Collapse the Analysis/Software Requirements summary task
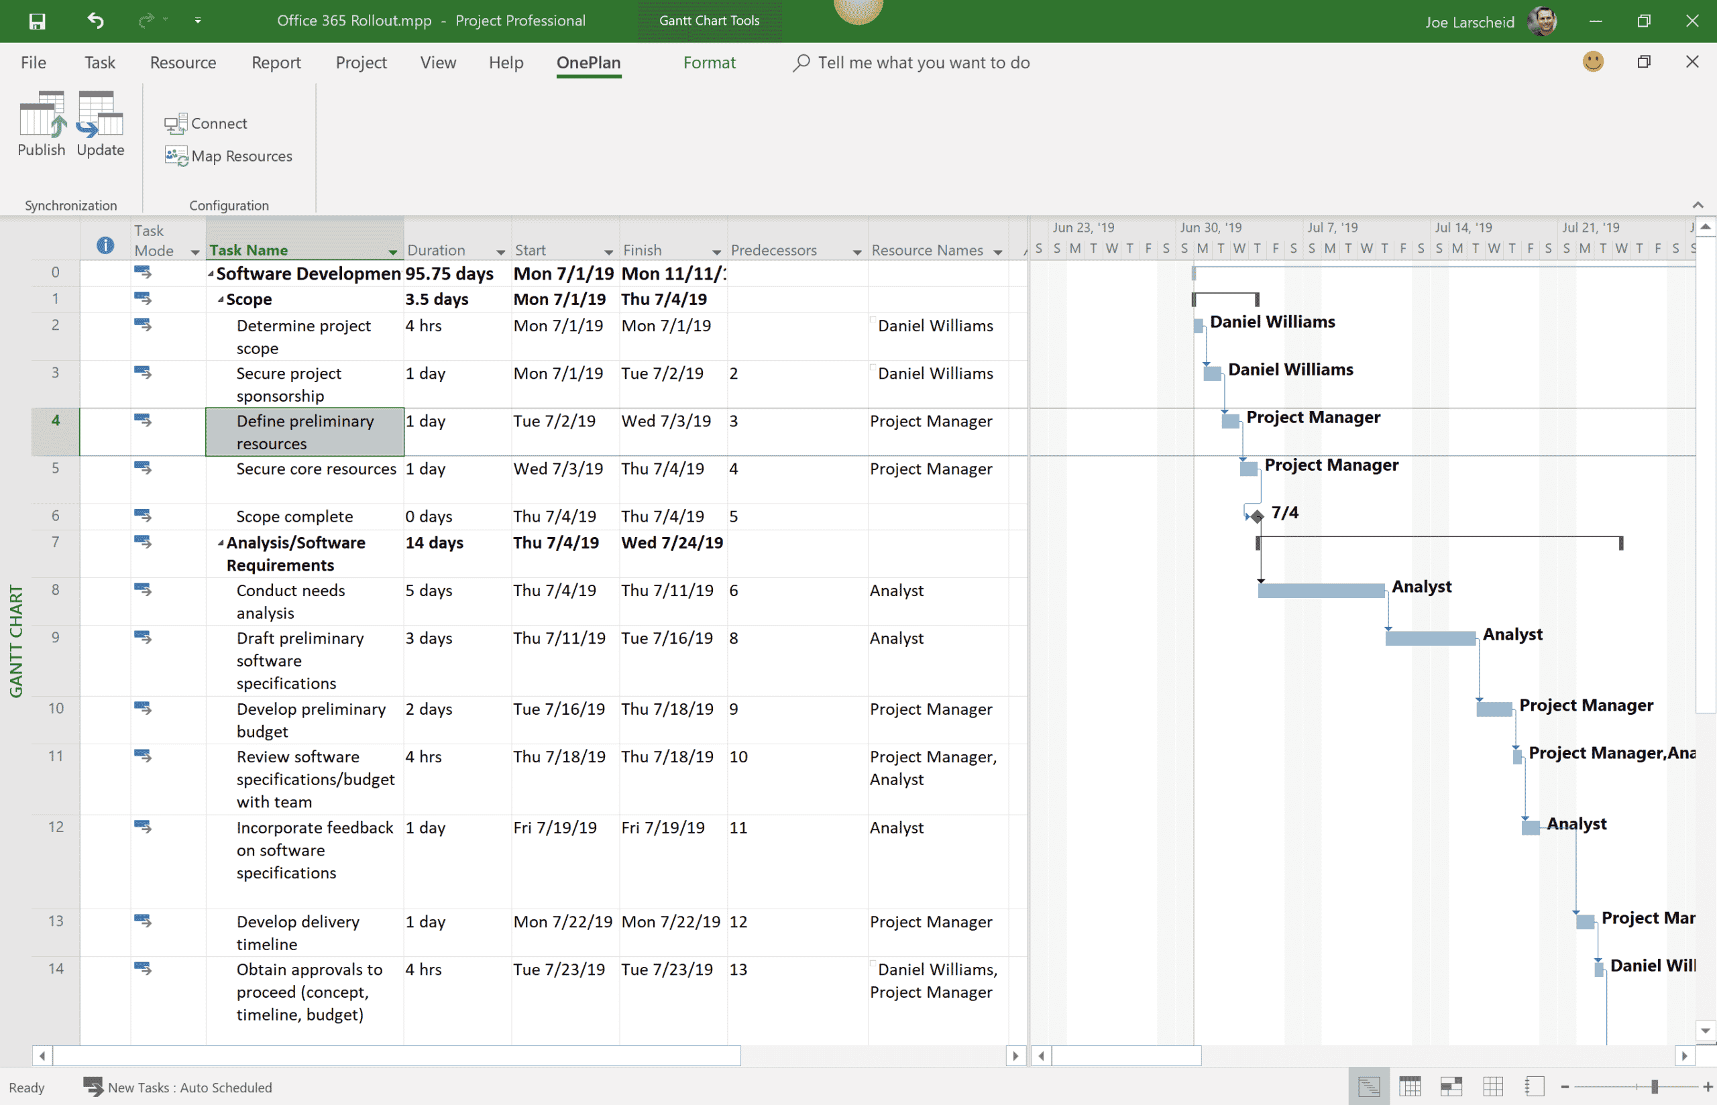The width and height of the screenshot is (1717, 1105). (x=221, y=543)
